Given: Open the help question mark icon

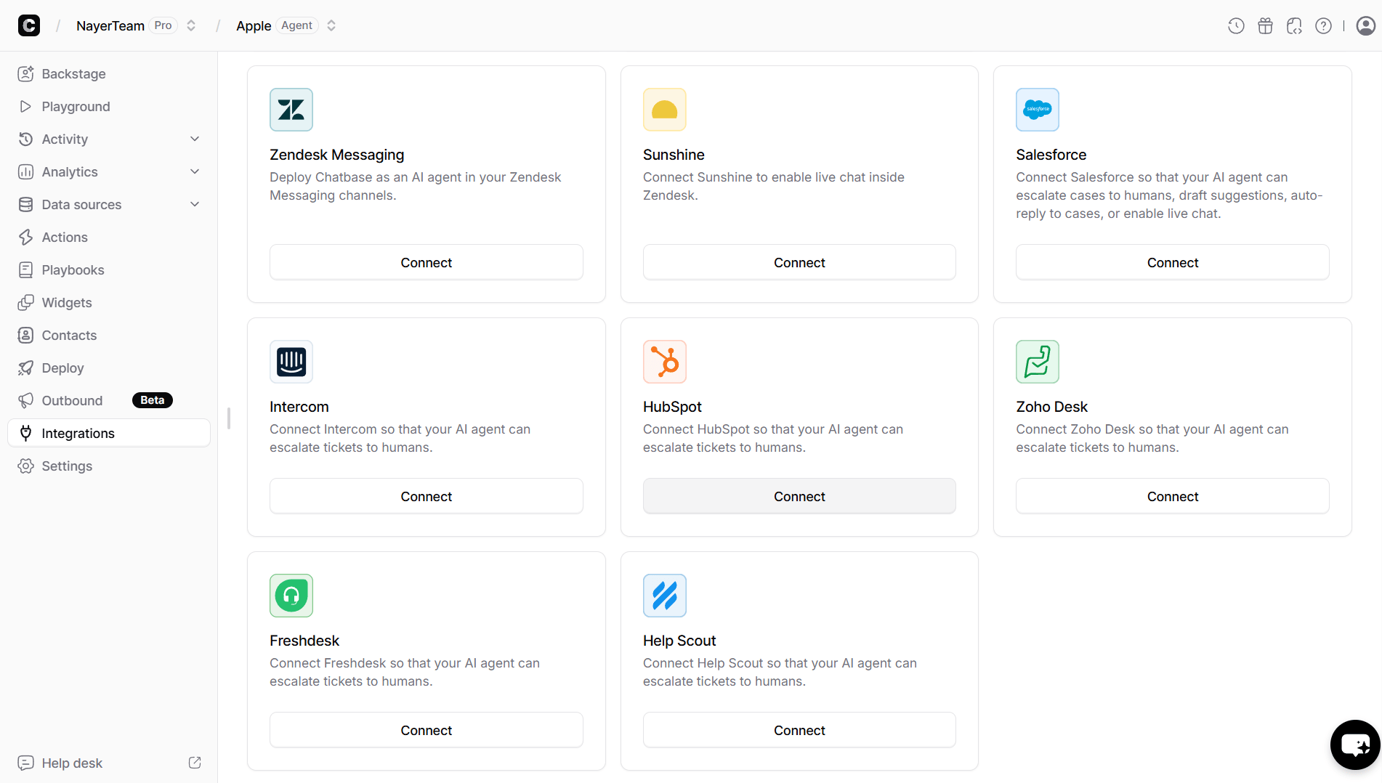Looking at the screenshot, I should (1324, 26).
